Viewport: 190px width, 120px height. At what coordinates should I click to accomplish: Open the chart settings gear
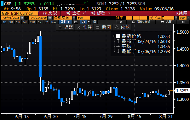(183, 22)
